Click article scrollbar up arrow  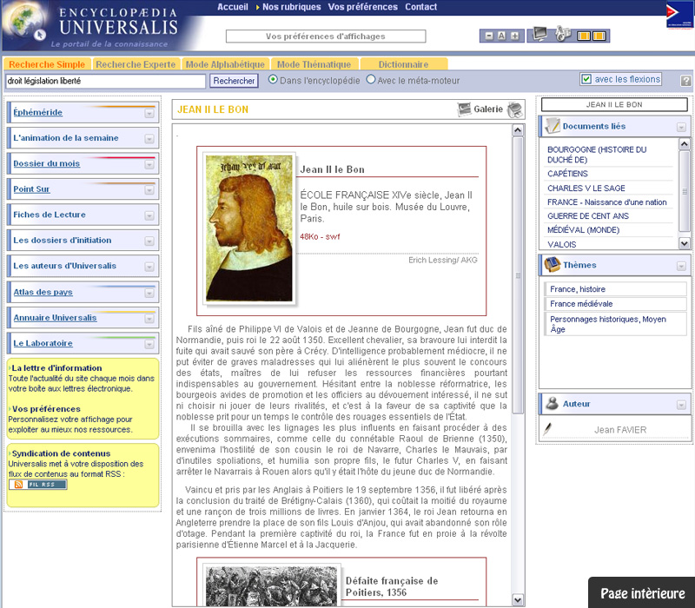[x=518, y=130]
